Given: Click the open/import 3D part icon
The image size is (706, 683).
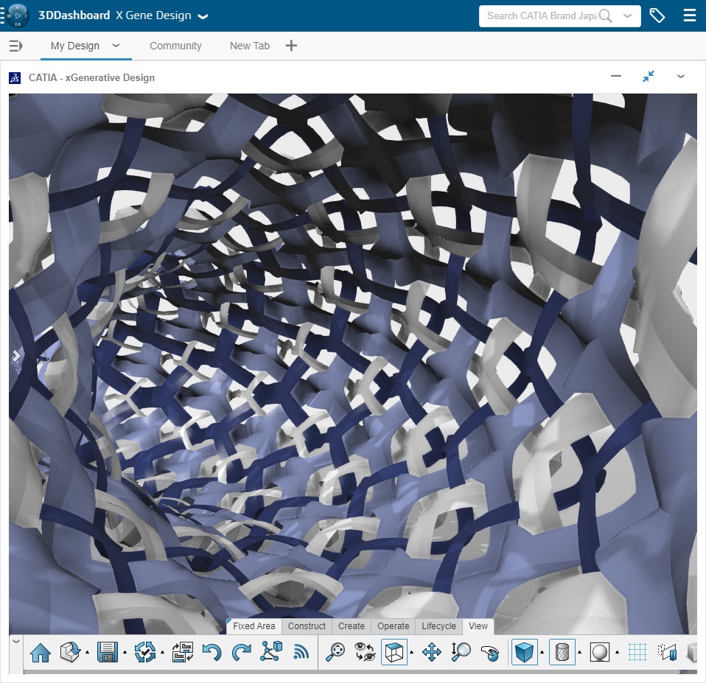Looking at the screenshot, I should [70, 652].
